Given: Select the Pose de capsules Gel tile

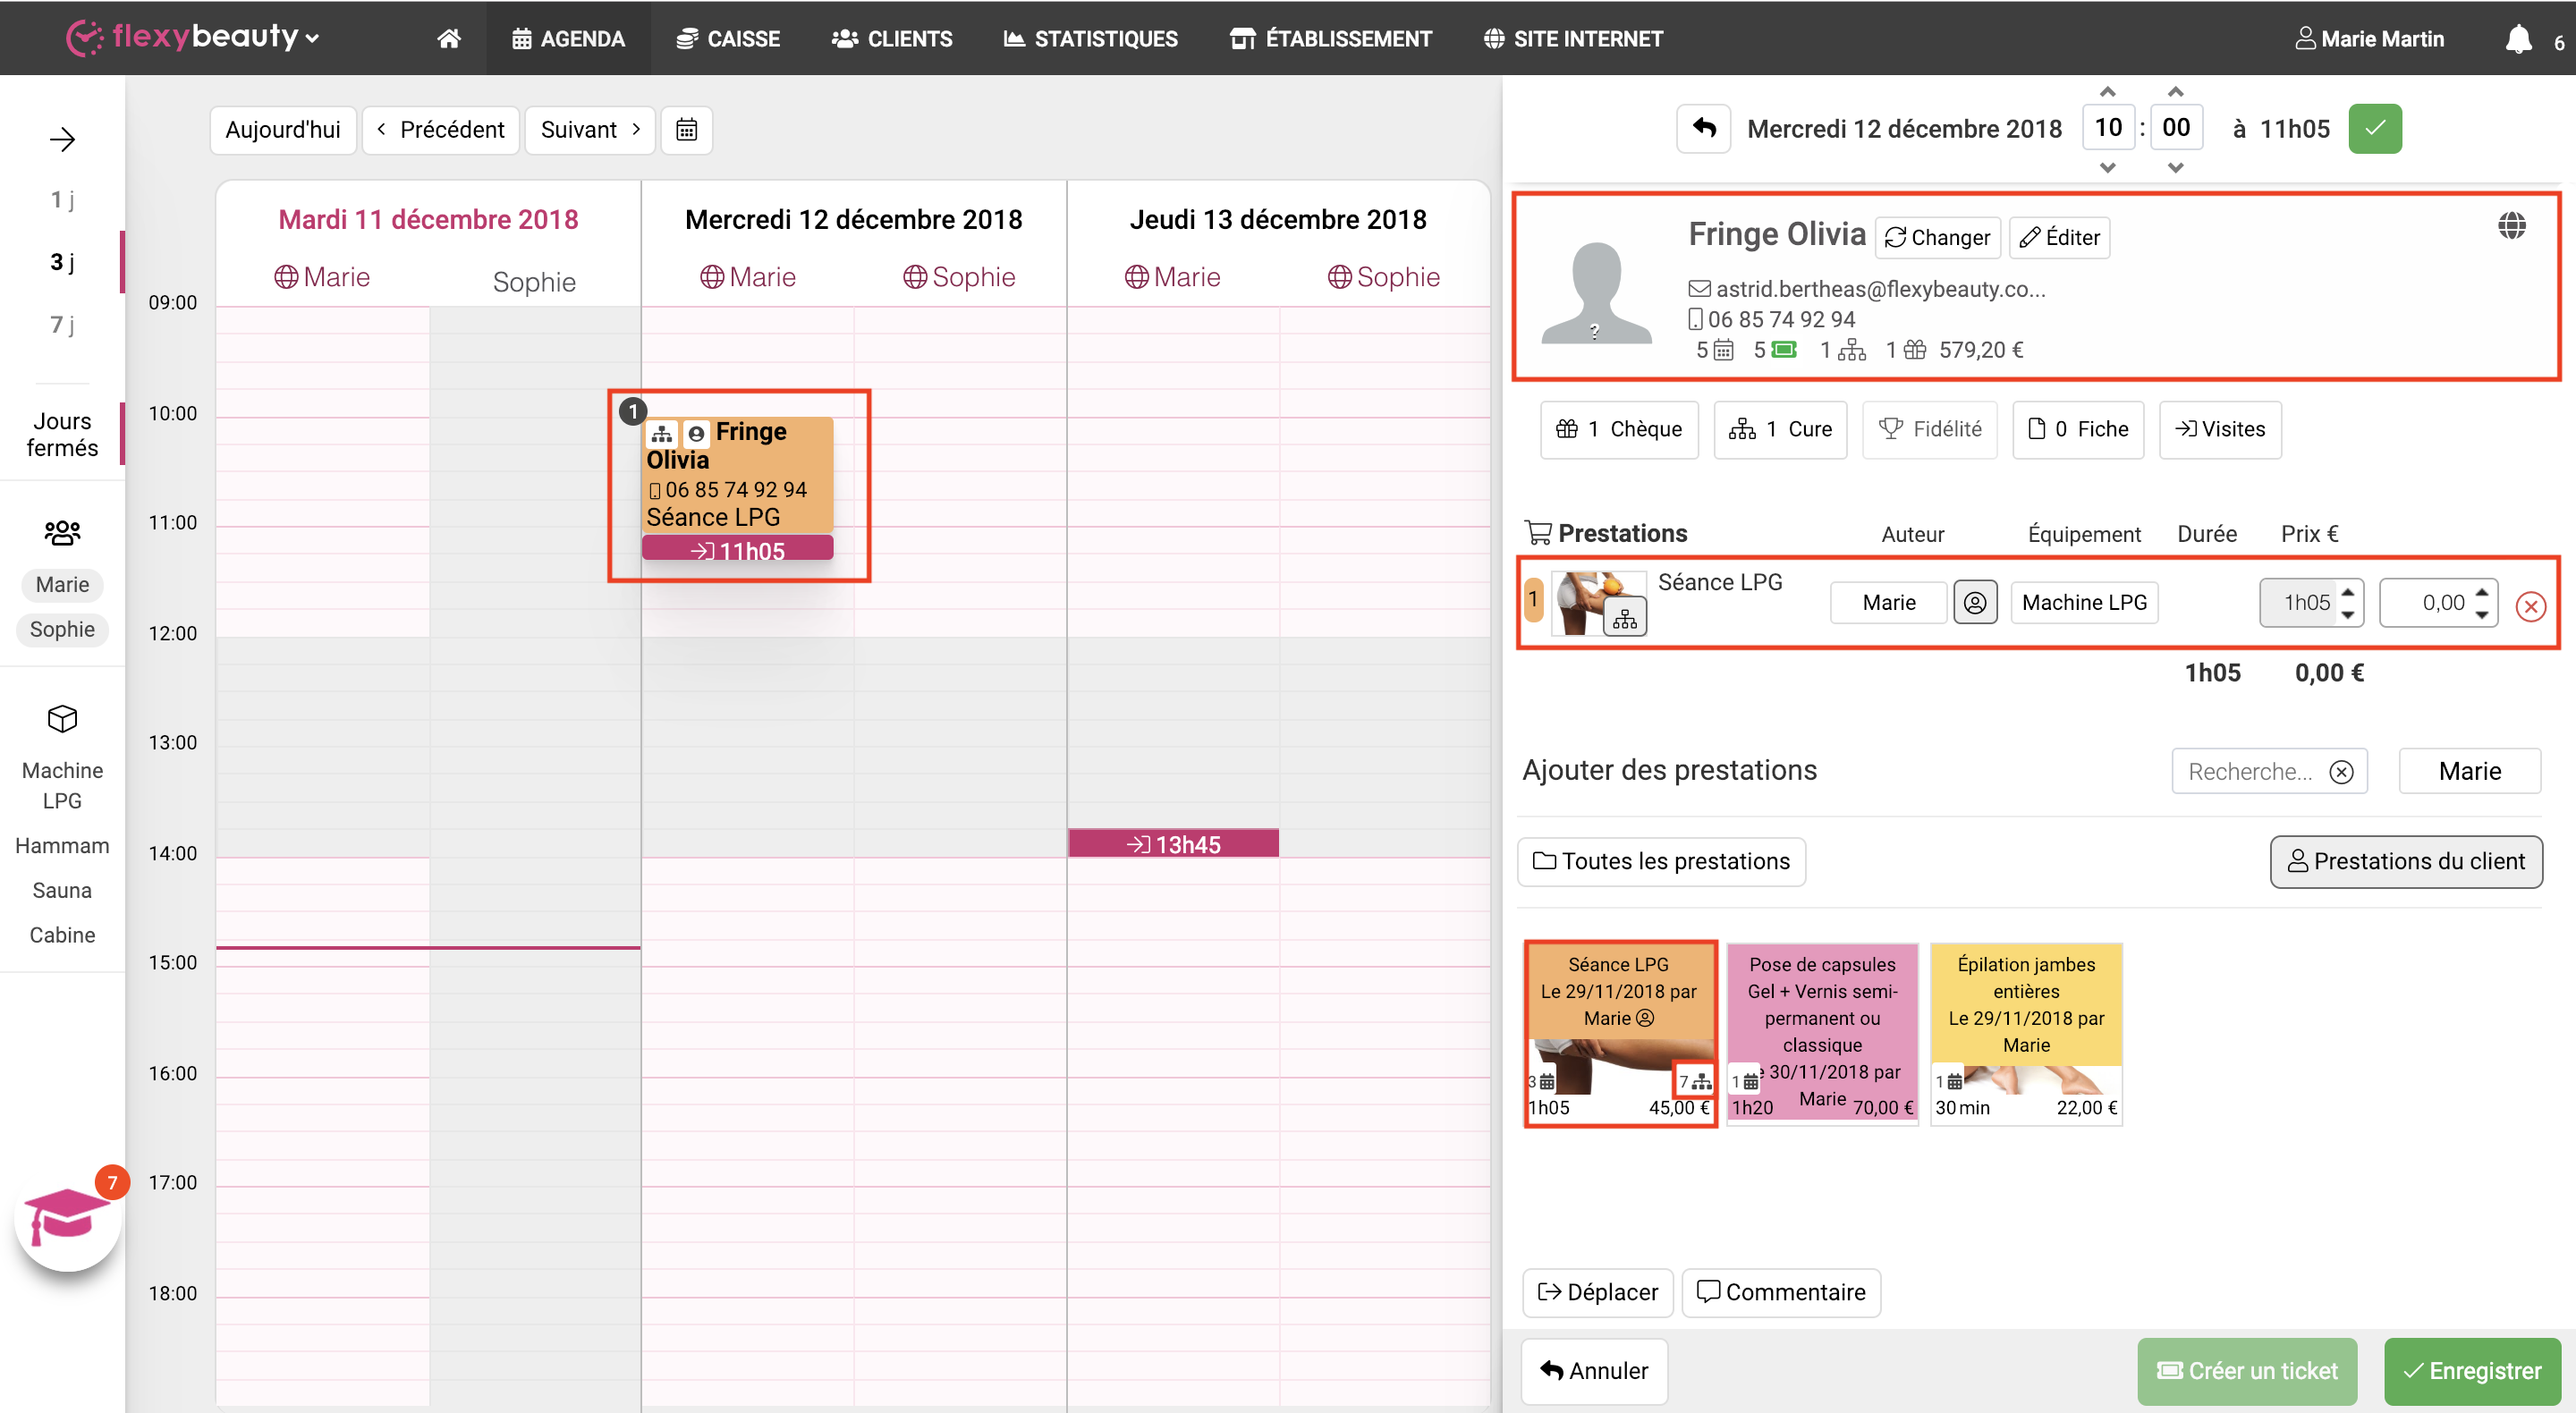Looking at the screenshot, I should pyautogui.click(x=1822, y=1033).
